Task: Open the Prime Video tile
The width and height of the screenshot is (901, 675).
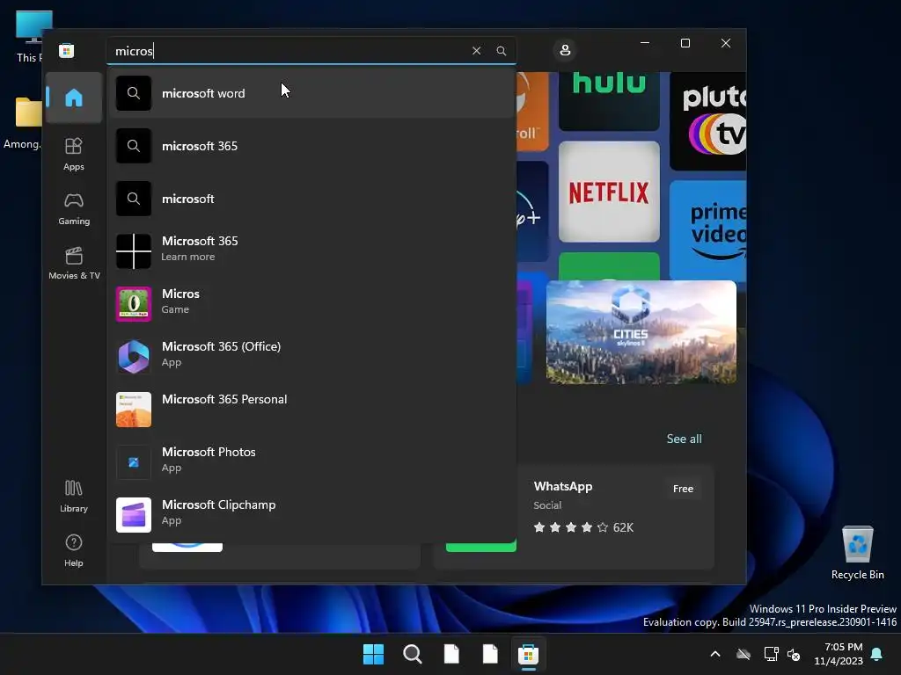Action: [708, 229]
